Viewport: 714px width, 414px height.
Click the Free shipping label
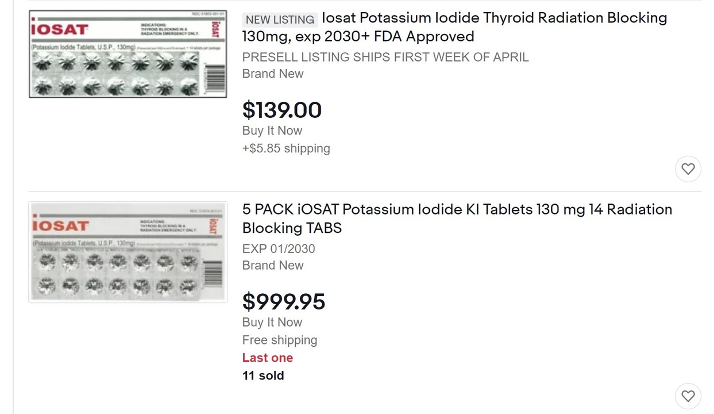click(x=280, y=340)
